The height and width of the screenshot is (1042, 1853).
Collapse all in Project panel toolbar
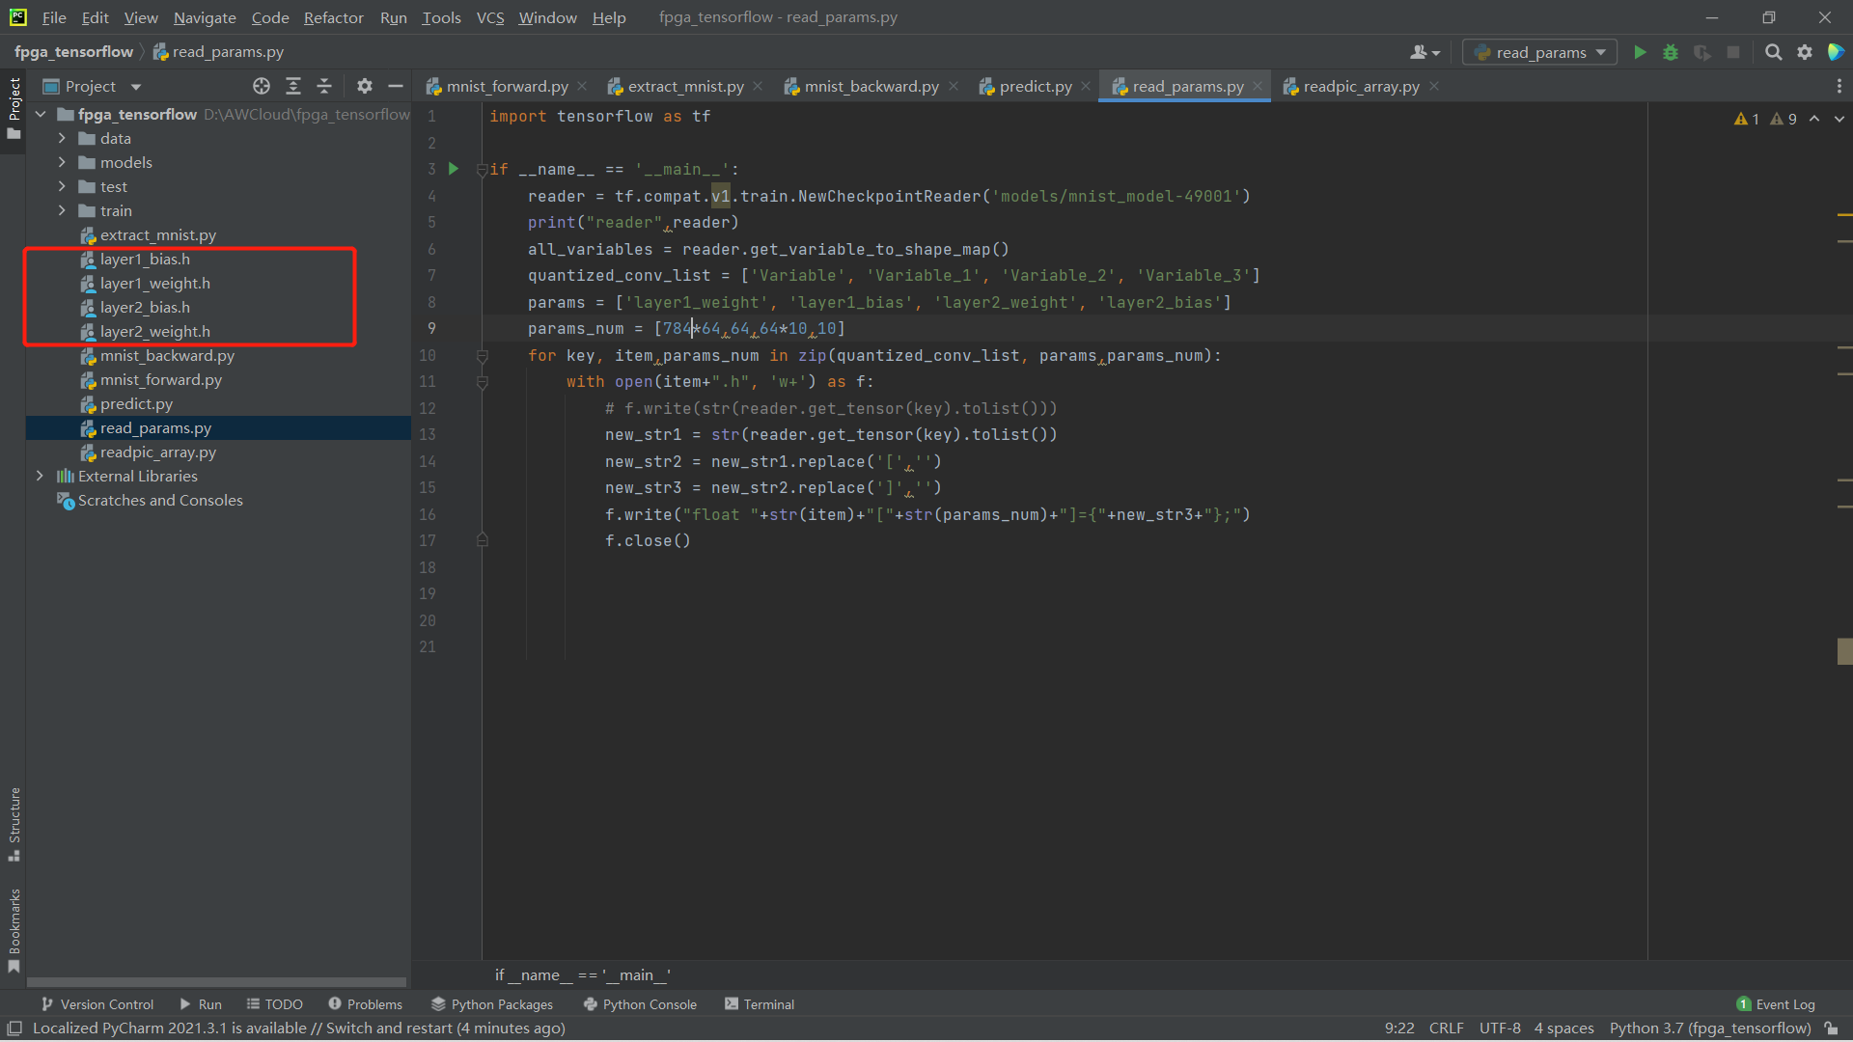coord(324,86)
